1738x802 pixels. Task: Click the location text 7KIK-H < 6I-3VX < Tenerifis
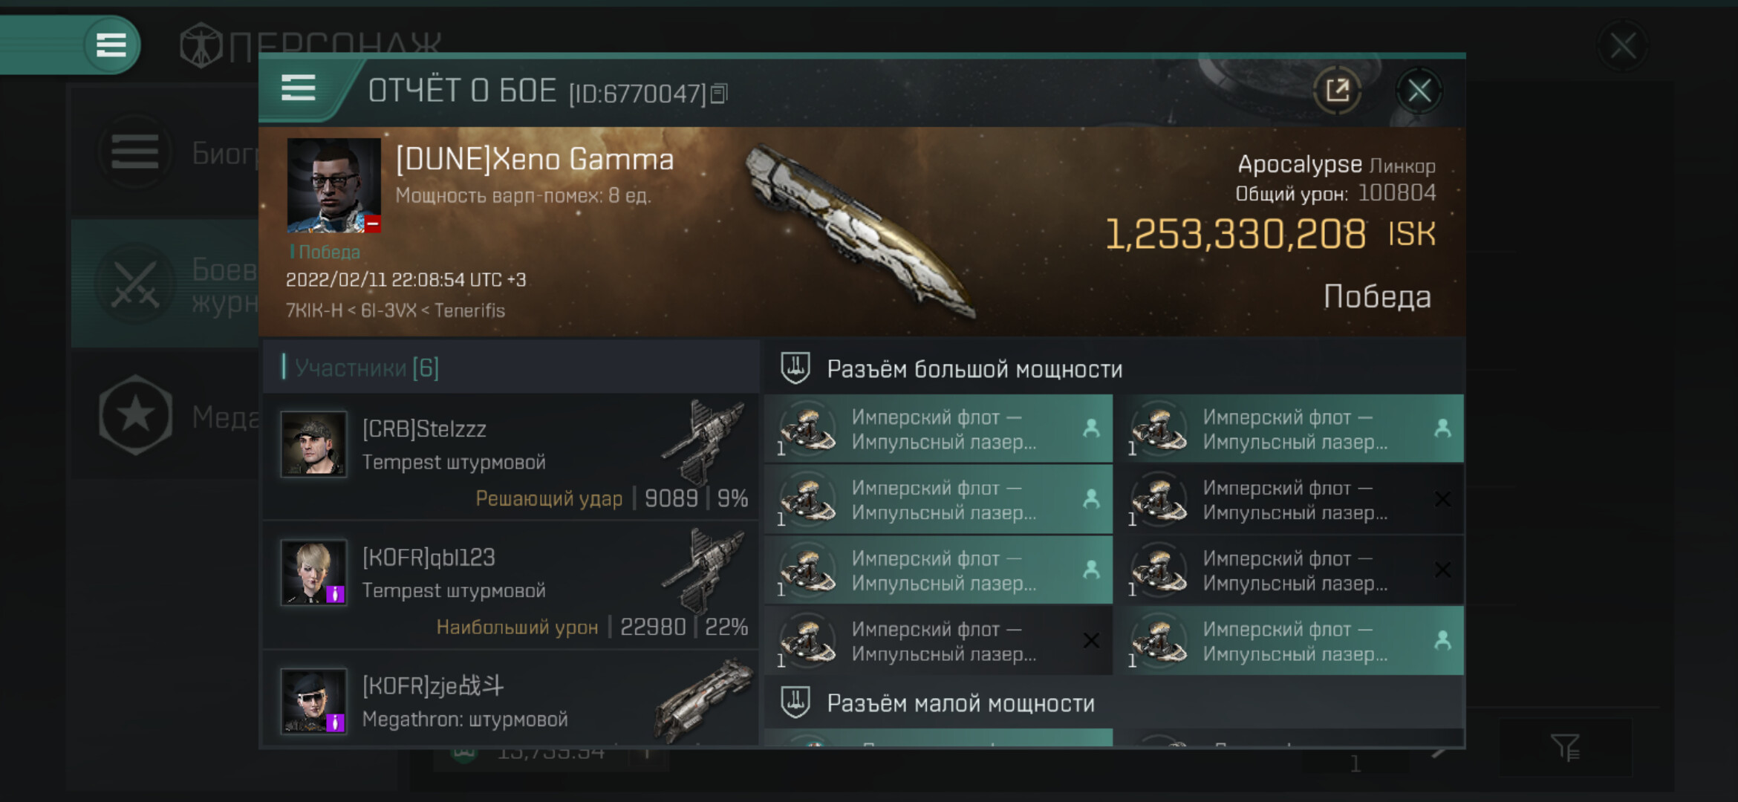click(395, 310)
